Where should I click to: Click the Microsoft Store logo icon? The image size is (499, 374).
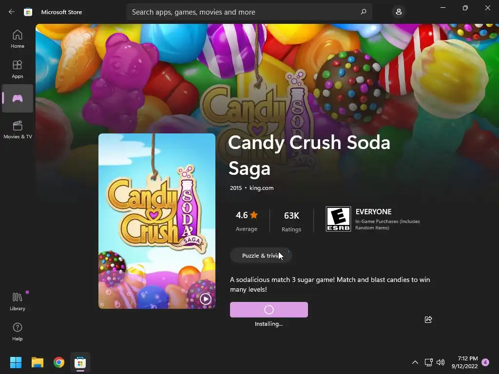28,12
